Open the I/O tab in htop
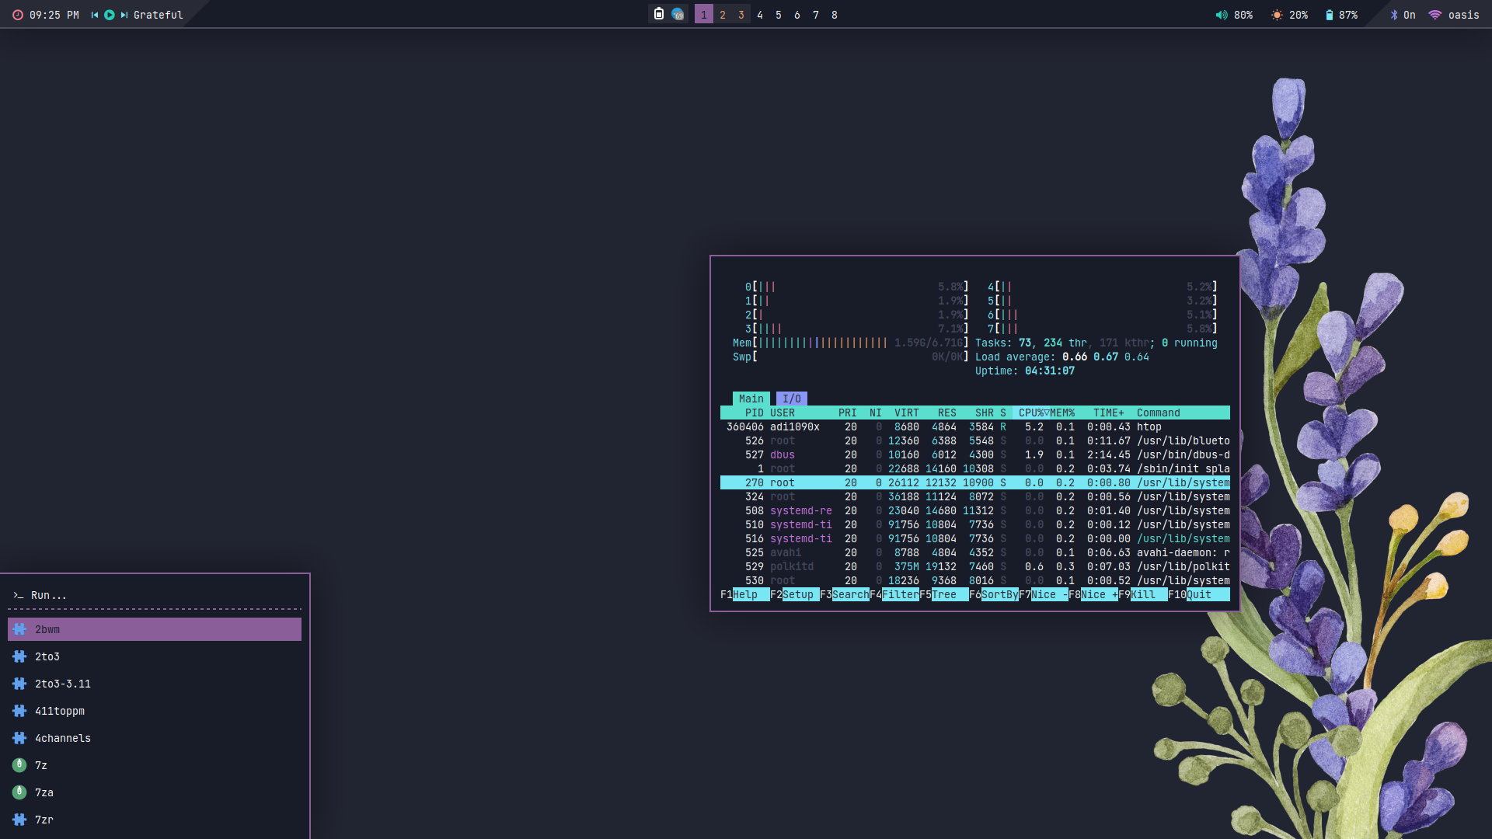Screen dimensions: 1492x839 pyautogui.click(x=791, y=399)
